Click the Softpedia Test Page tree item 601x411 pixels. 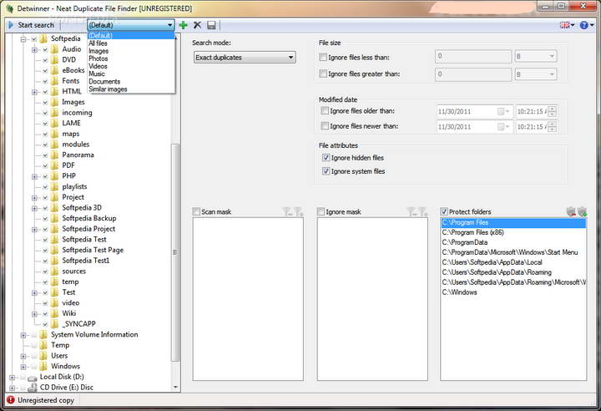(x=93, y=251)
